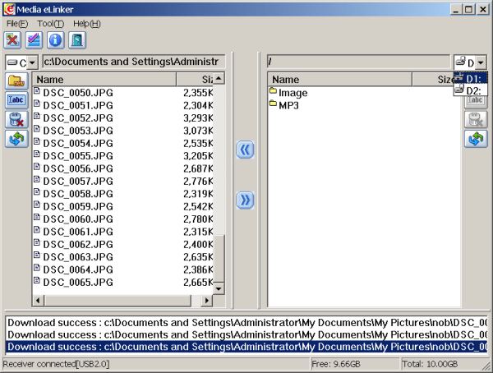Open the blue info toolbar icon
This screenshot has height=373, width=493.
click(56, 39)
